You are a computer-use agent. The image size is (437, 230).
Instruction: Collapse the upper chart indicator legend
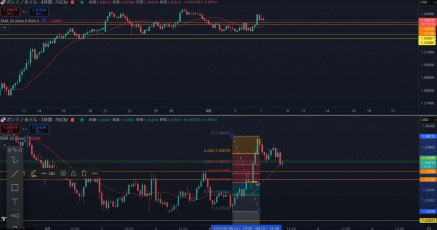(x=4, y=28)
